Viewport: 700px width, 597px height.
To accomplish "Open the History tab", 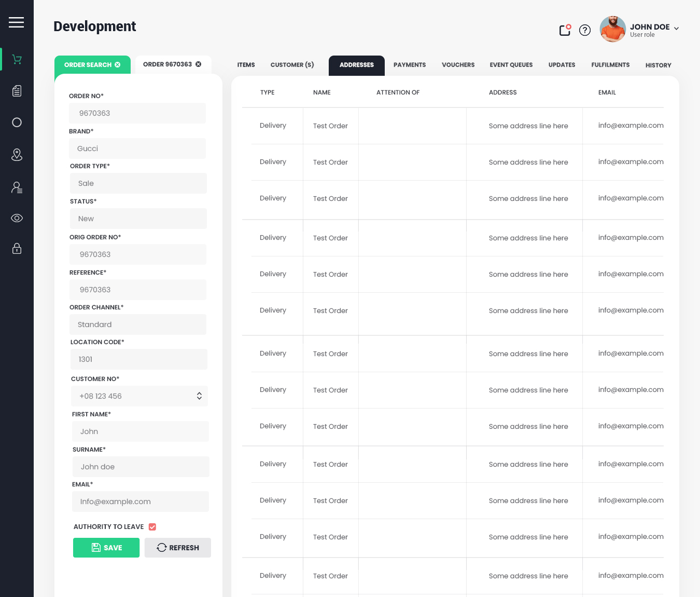I will click(x=659, y=65).
